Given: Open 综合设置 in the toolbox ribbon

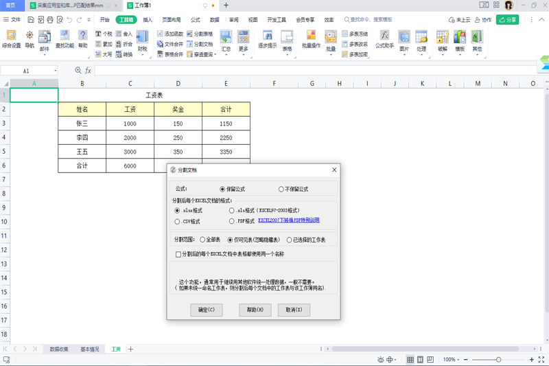Looking at the screenshot, I should point(11,39).
